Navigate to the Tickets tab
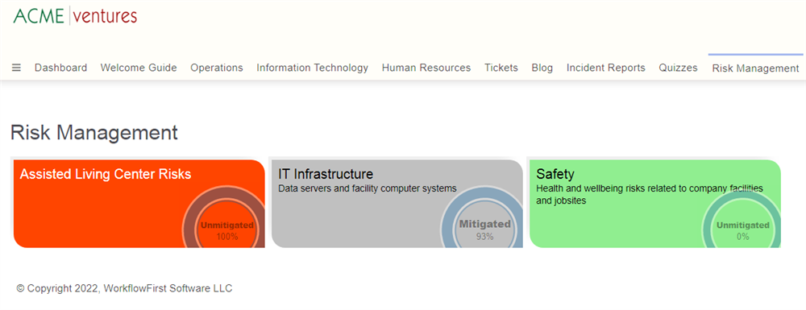This screenshot has width=806, height=310. click(x=501, y=68)
